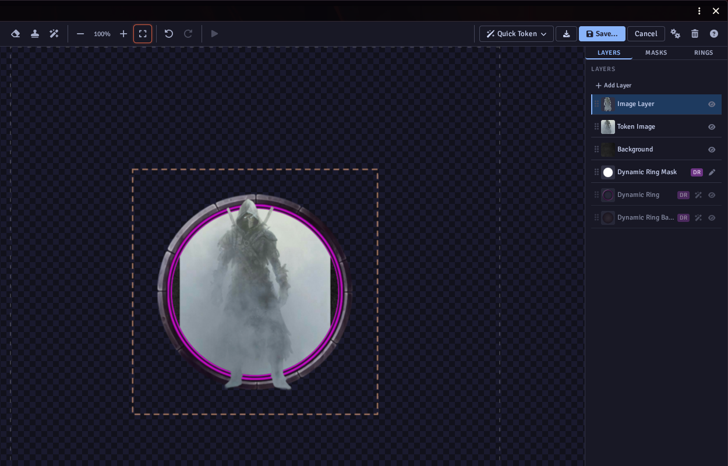Zoom out using the minus icon
Screen dimensions: 728x466
pyautogui.click(x=80, y=34)
